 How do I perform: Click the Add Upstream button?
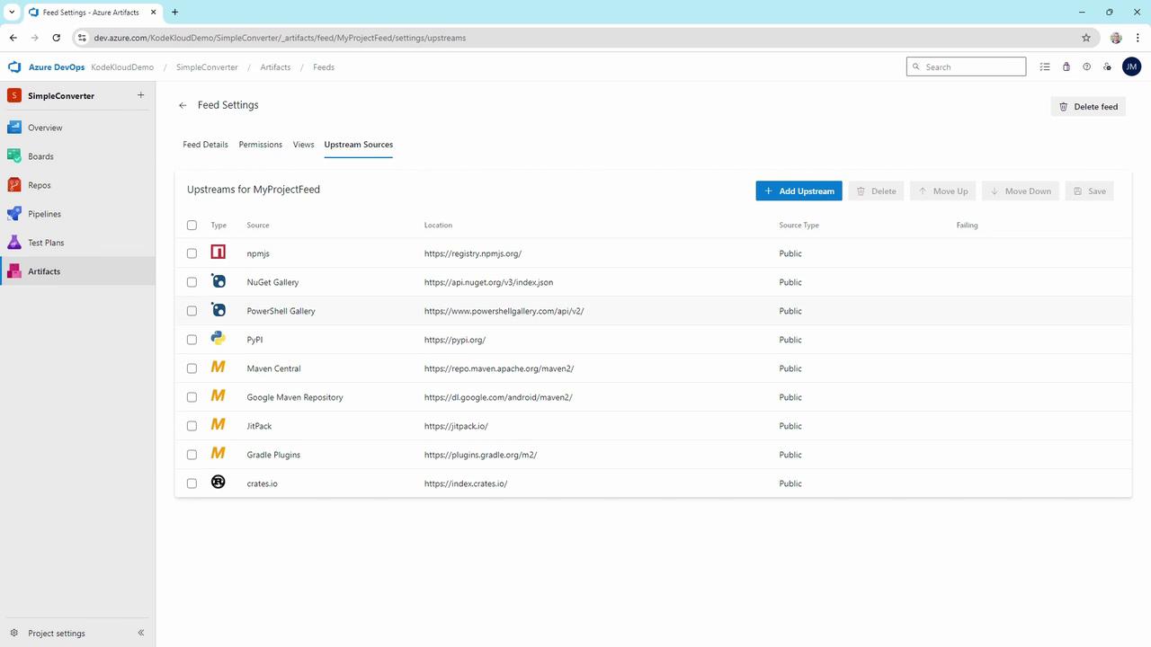(799, 191)
